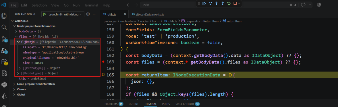This screenshot has width=338, height=107.
Task: Open the PROBLEMS panel tab
Action: 114,104
